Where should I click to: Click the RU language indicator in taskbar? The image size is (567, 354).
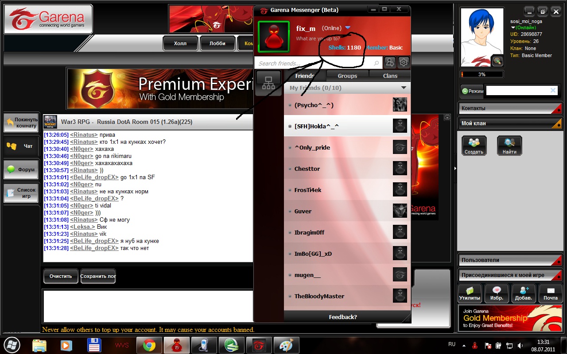click(452, 344)
